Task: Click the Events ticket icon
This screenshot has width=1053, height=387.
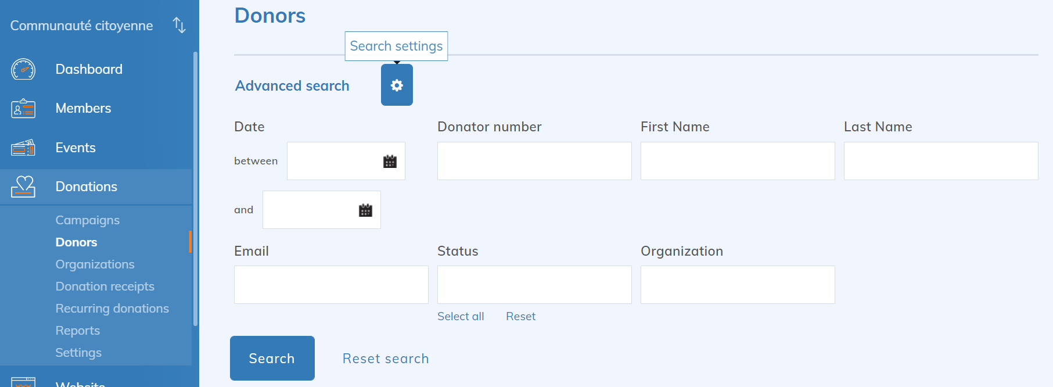Action: pyautogui.click(x=23, y=148)
